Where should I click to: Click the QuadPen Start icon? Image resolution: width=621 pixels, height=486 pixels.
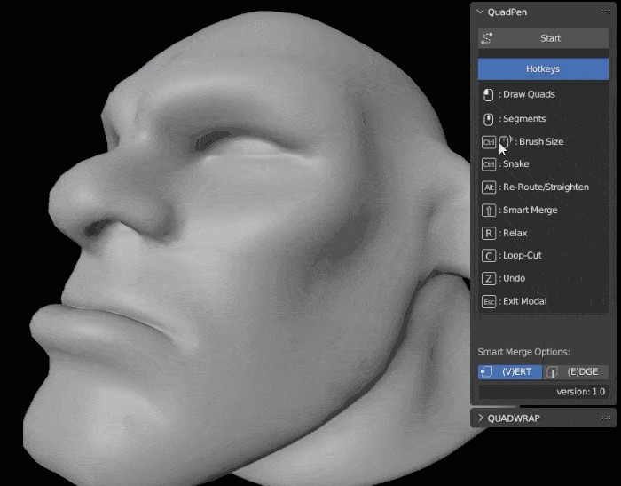point(487,38)
